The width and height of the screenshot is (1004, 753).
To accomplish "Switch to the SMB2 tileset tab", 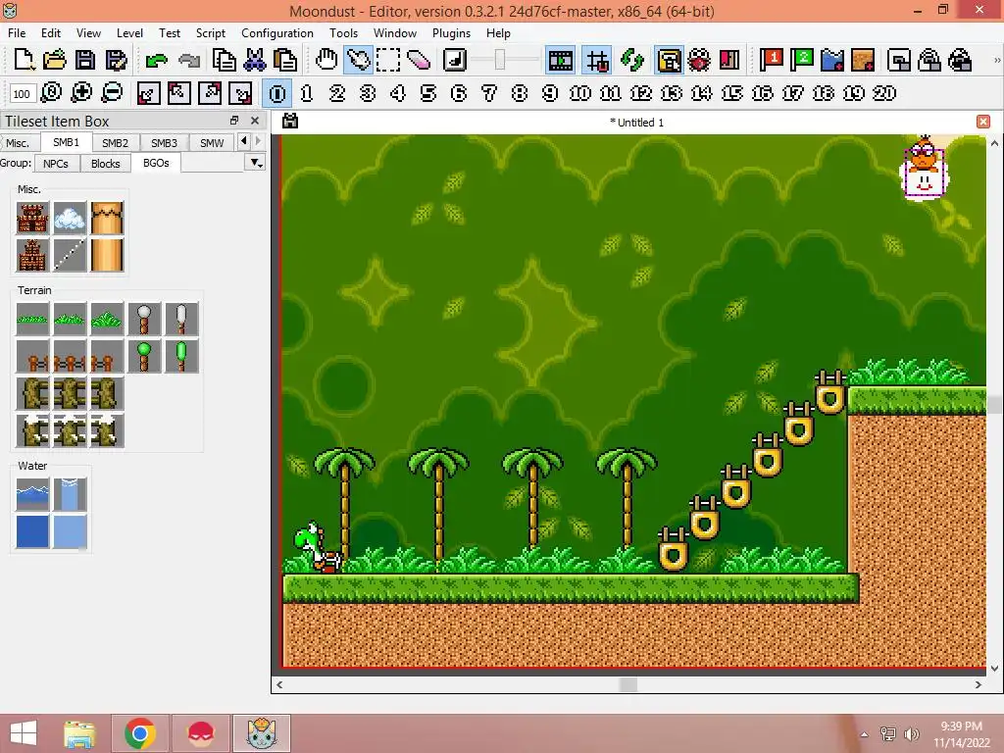I will pyautogui.click(x=116, y=143).
